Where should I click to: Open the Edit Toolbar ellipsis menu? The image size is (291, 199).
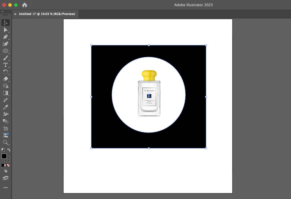tap(5, 187)
